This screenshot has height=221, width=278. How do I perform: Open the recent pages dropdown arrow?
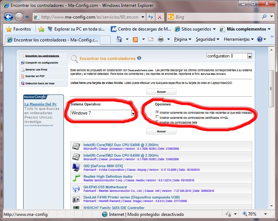pyautogui.click(x=27, y=17)
